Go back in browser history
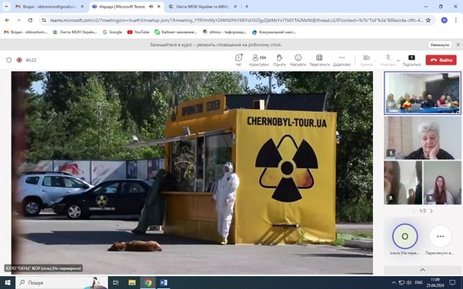Screen dimensions: 463x289 [x=7, y=20]
